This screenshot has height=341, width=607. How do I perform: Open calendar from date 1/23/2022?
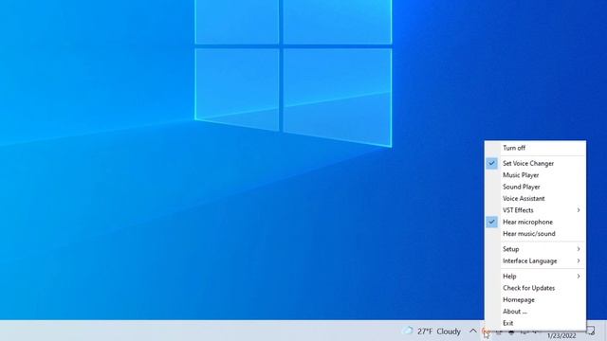(561, 335)
